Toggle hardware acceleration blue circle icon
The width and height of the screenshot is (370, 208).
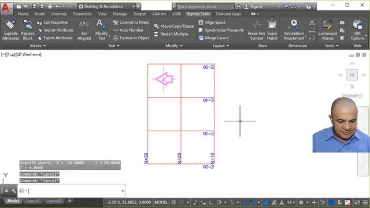pos(331,202)
